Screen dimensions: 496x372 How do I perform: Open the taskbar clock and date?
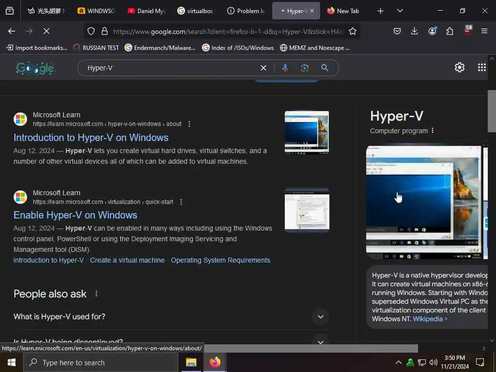[x=454, y=362]
